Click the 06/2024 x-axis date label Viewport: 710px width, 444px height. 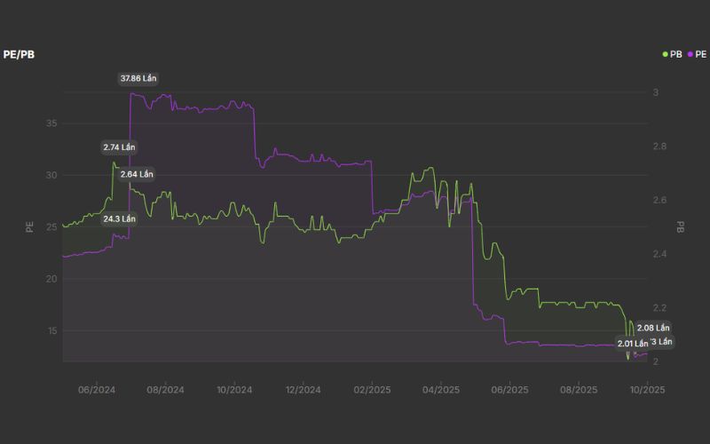pos(97,389)
